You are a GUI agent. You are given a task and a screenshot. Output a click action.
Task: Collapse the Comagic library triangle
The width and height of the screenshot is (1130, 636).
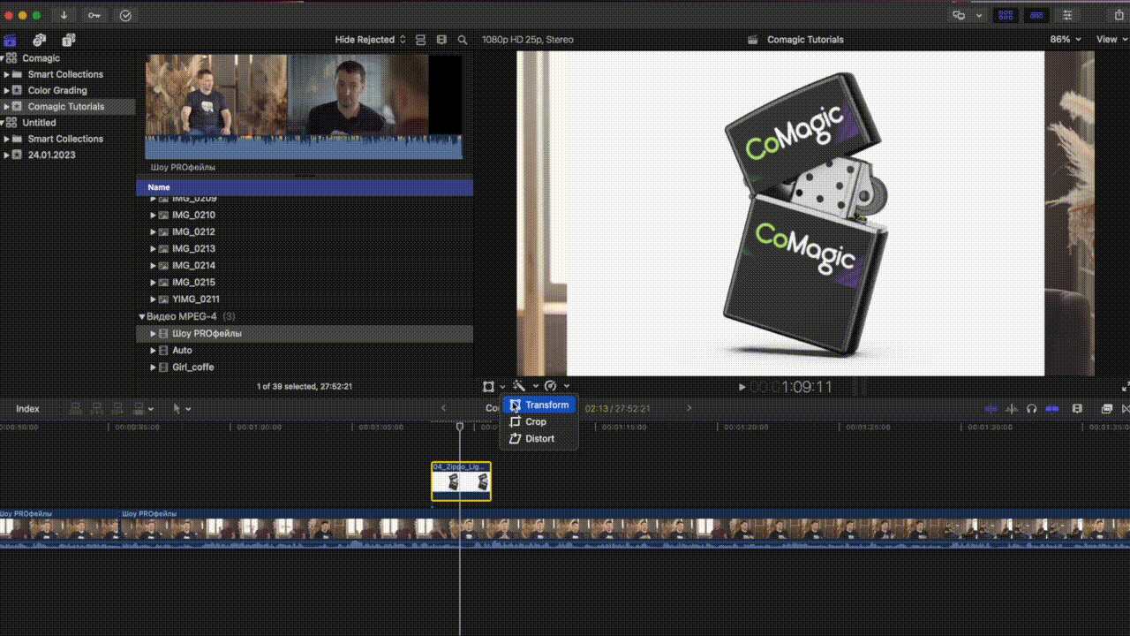(3, 58)
